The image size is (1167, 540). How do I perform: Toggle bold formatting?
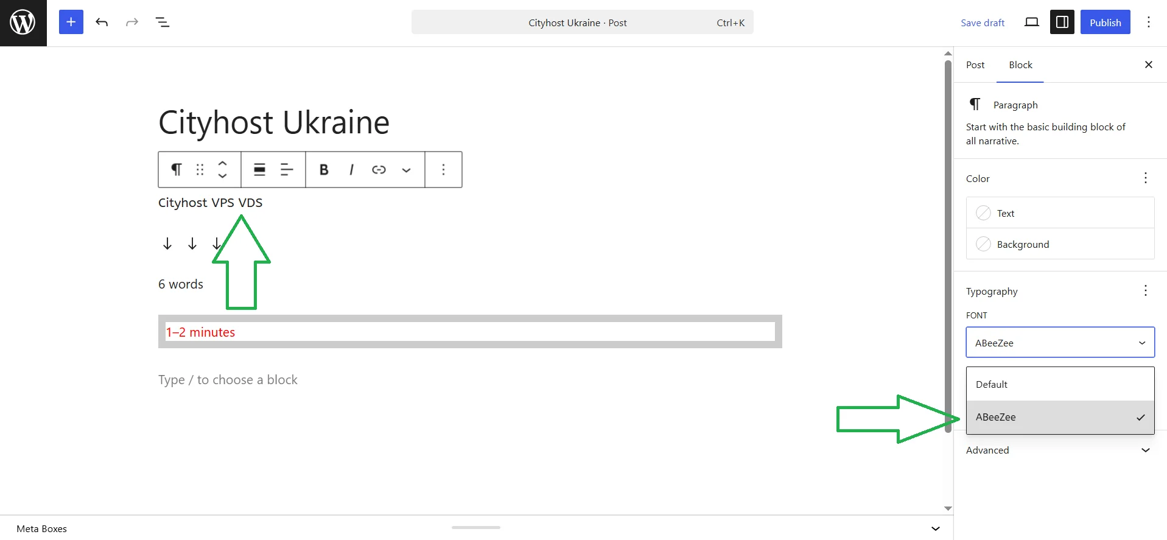(324, 169)
